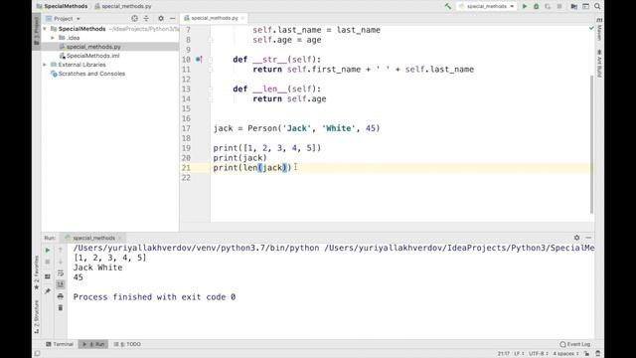Viewport: 636px width, 358px height.
Task: Toggle Scroll to End in Run panel
Action: [61, 284]
